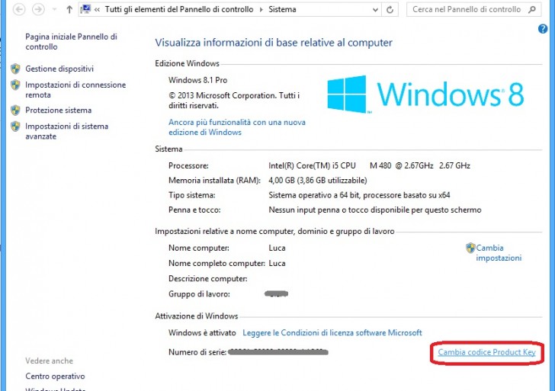Click the 'Visualizza informazioni di base relative al computer' heading
The image size is (555, 391).
tap(274, 43)
